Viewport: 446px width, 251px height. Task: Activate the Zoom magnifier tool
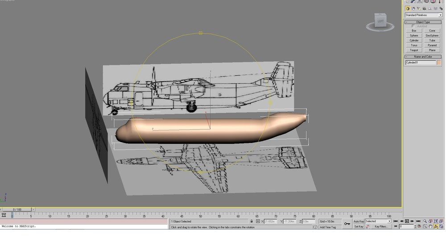(x=425, y=221)
